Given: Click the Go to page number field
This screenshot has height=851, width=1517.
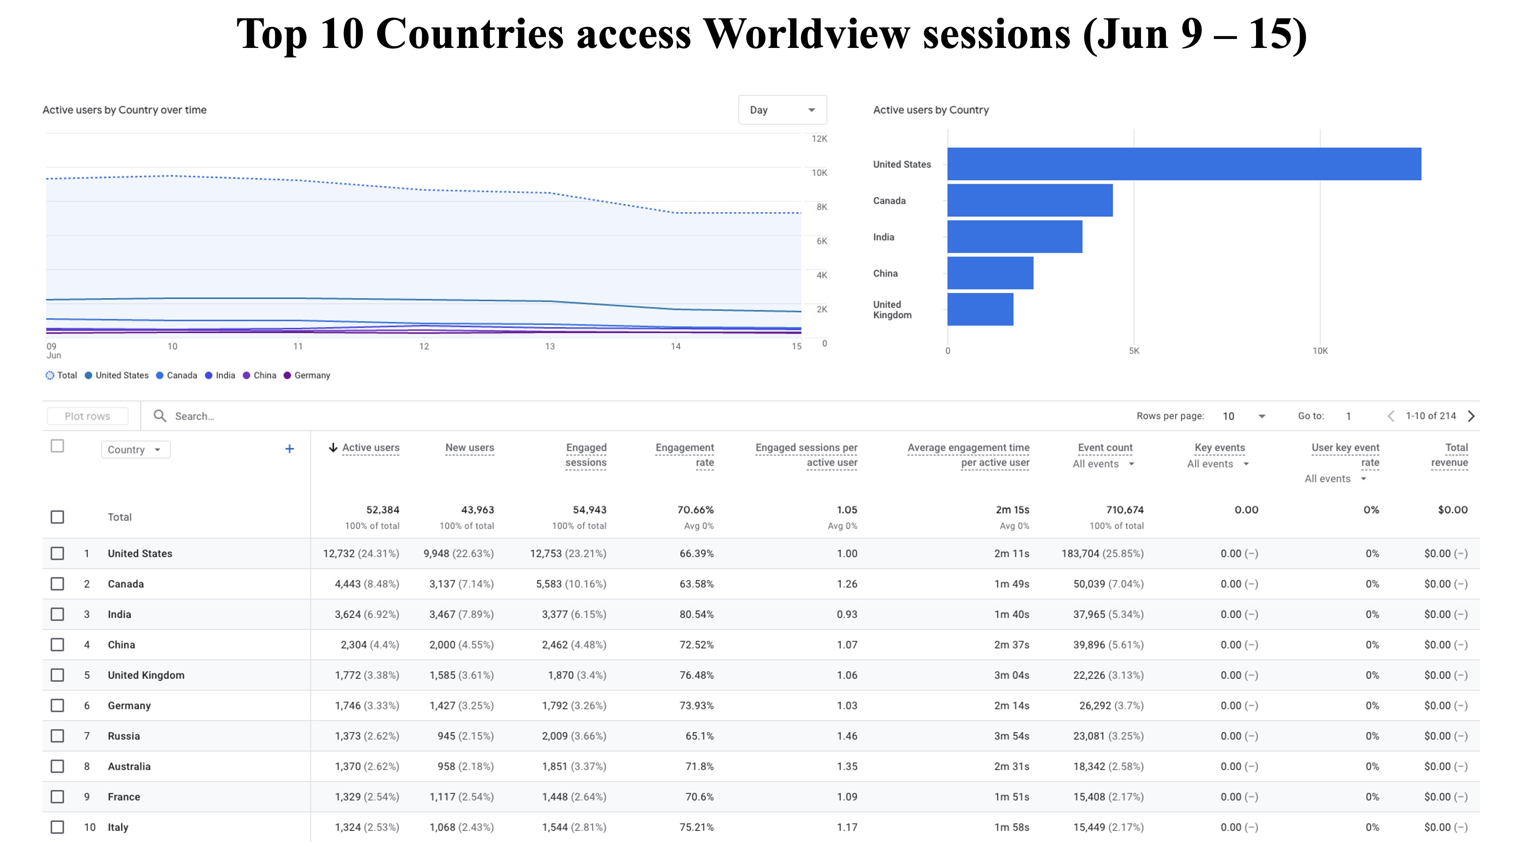Looking at the screenshot, I should pyautogui.click(x=1349, y=416).
